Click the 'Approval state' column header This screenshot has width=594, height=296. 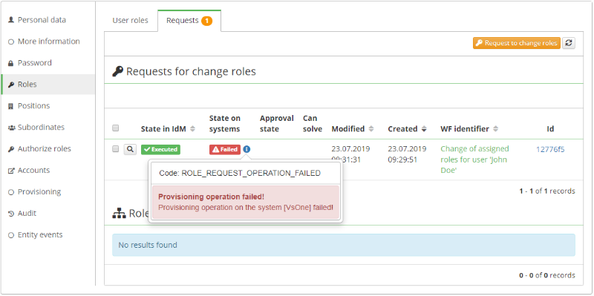(276, 123)
